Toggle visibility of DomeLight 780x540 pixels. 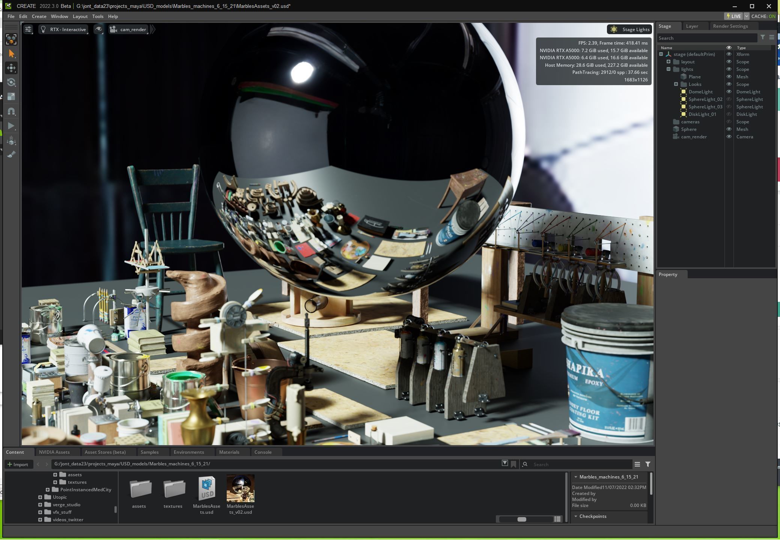[729, 91]
